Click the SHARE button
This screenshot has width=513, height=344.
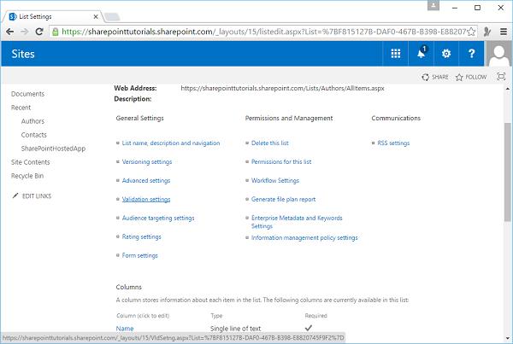(x=434, y=77)
